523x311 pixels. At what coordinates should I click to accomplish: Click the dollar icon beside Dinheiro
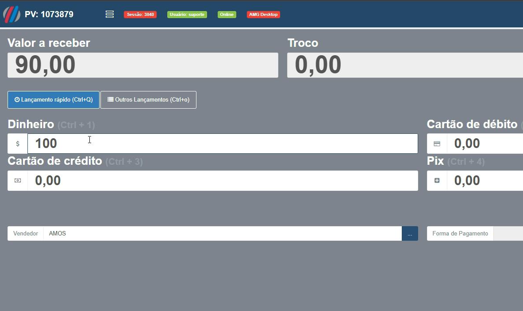point(18,144)
